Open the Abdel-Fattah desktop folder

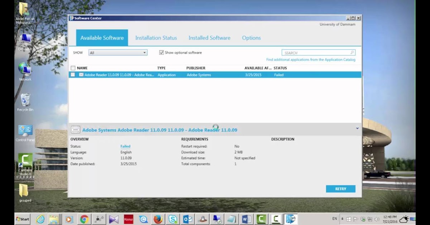(24, 14)
